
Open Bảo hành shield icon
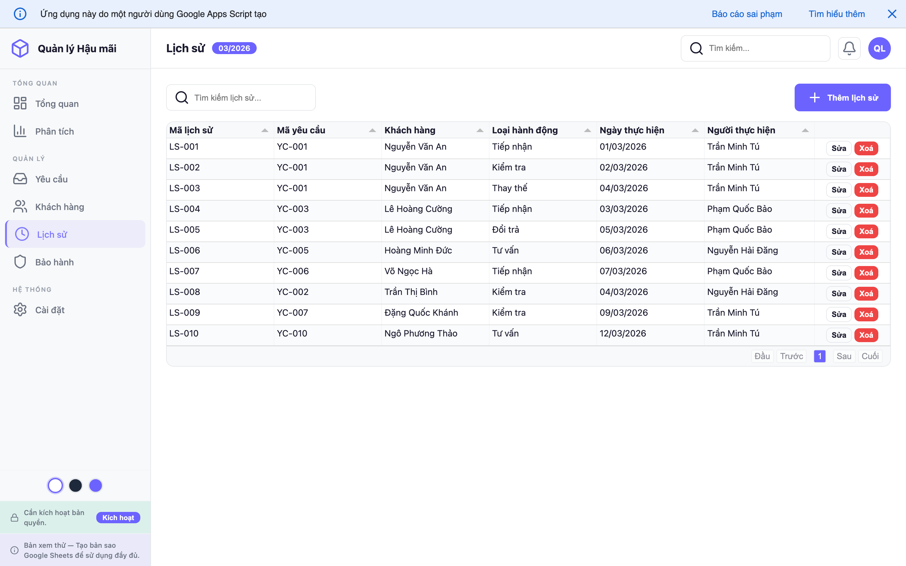click(20, 262)
